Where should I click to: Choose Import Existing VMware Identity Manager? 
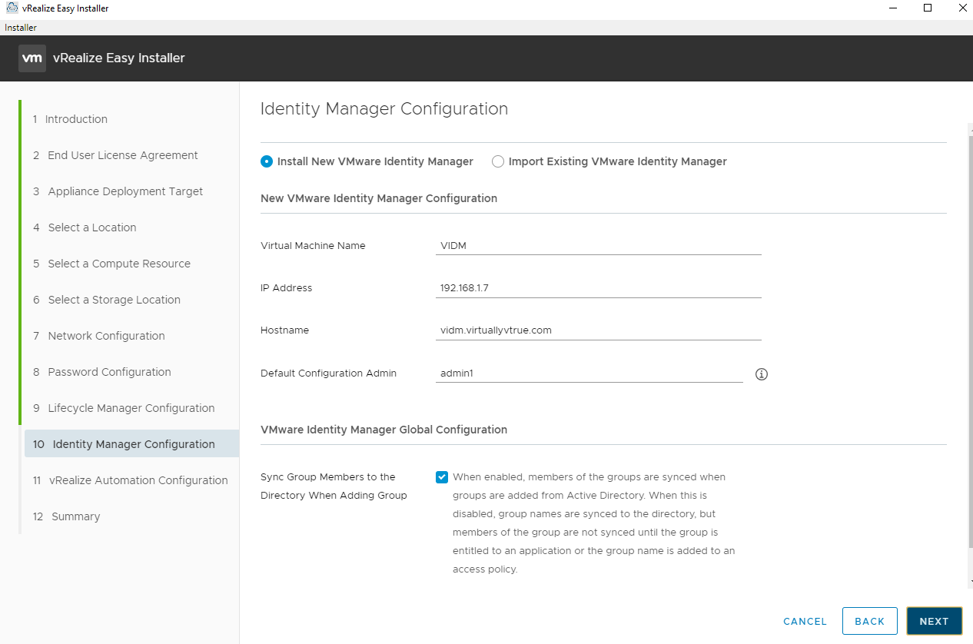coord(498,161)
